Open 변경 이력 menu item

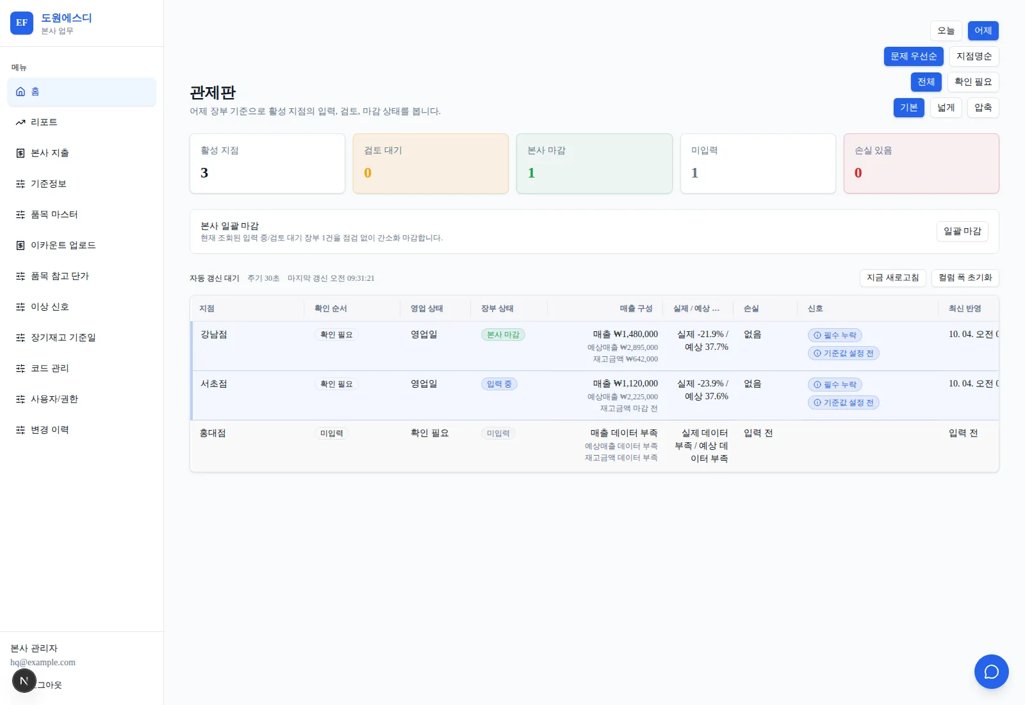click(x=82, y=430)
